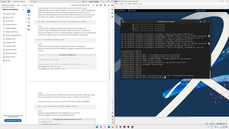Open Censurar un PDF tool
The height and width of the screenshot is (129, 229).
pyautogui.click(x=9, y=46)
